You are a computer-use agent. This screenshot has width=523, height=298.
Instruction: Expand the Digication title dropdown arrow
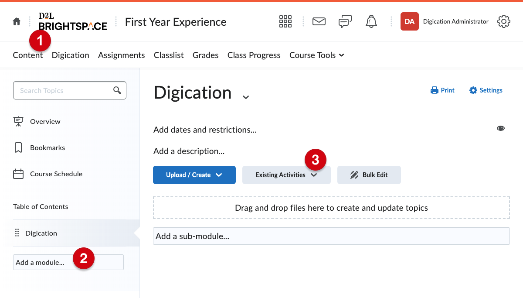click(246, 97)
